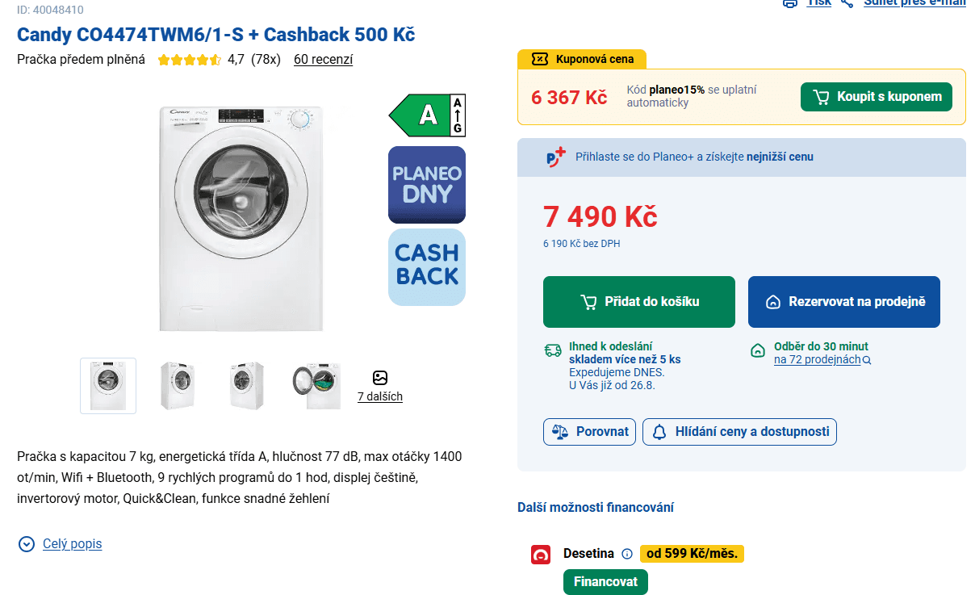Click the printer icon at top
Screen dimensions: 975x595
click(790, 3)
